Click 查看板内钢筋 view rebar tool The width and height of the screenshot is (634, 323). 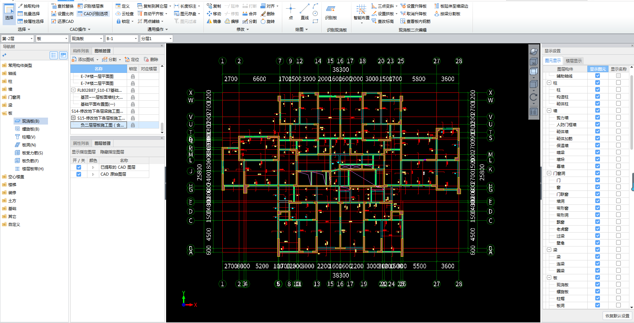point(415,21)
